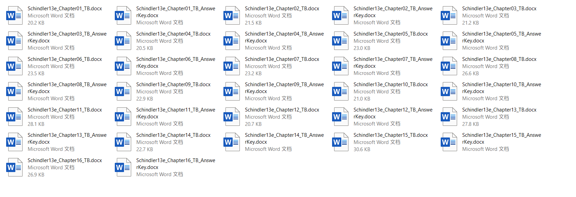The height and width of the screenshot is (197, 576).
Task: Click the file name Schindler13e_Chapter11_TB.docx
Action: click(65, 110)
